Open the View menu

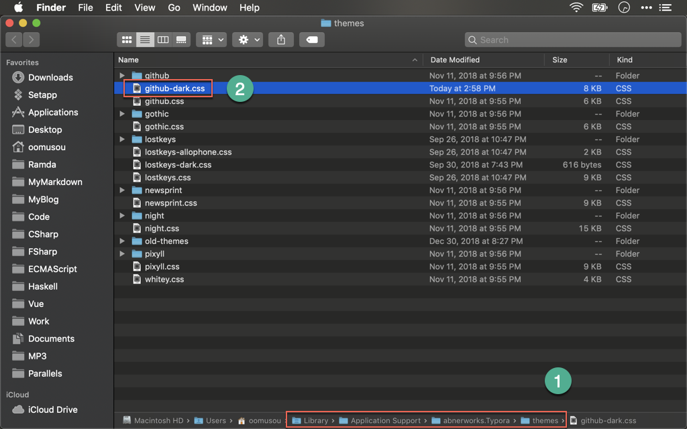[x=145, y=7]
